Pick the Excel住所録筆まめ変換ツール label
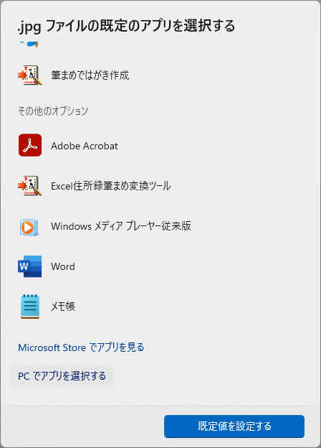The image size is (321, 448). tap(111, 186)
